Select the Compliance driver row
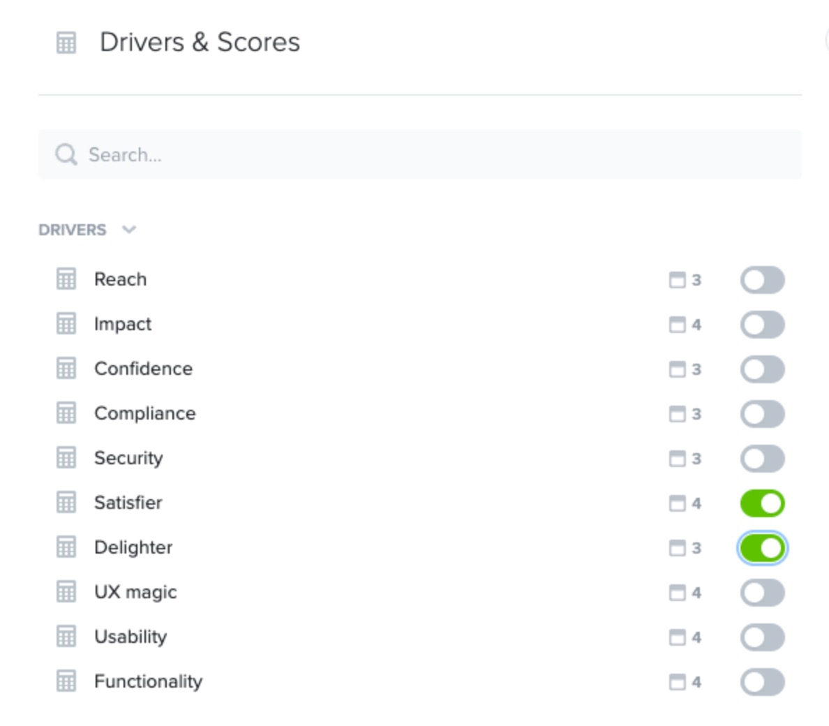Viewport: 829px width, 726px height. pos(420,413)
